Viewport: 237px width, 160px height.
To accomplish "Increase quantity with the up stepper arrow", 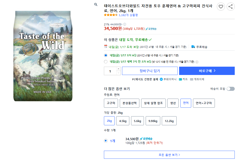I will (x=118, y=69).
